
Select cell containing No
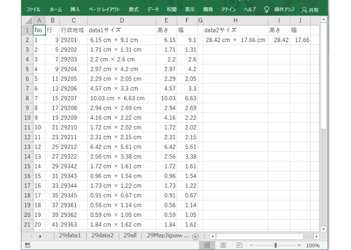pos(39,30)
